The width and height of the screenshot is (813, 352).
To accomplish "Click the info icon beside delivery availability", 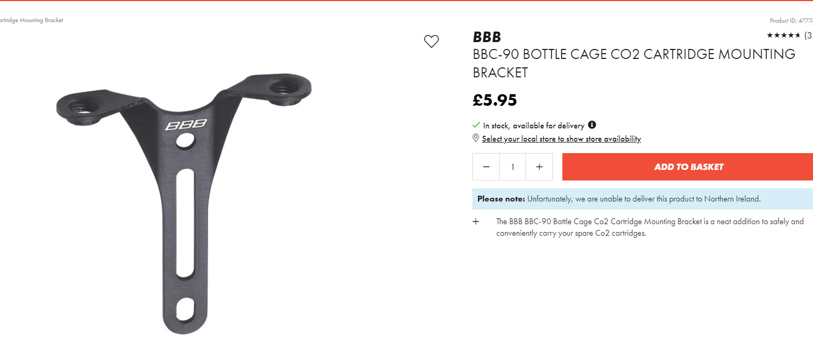I will (592, 125).
